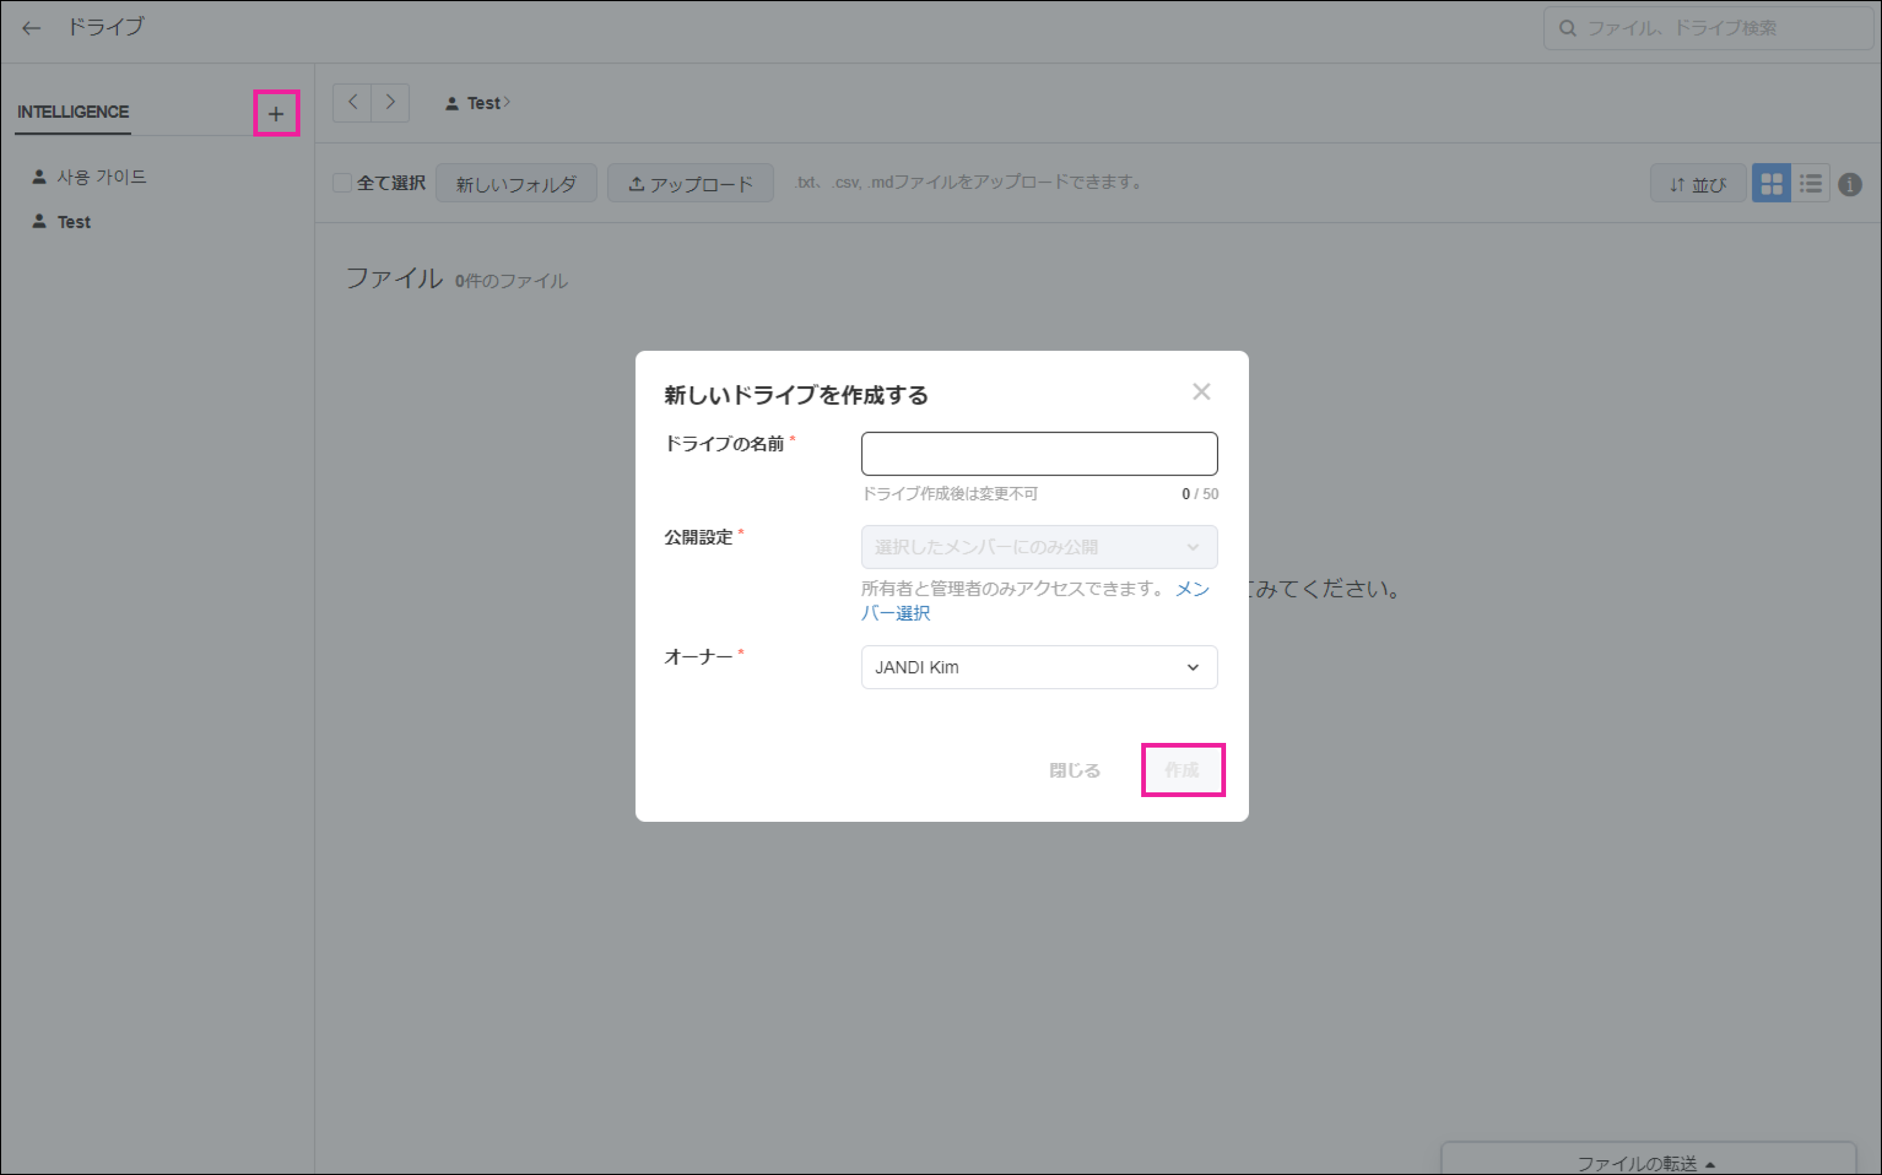Open the 公開設定 dropdown
This screenshot has height=1175, width=1882.
click(1039, 547)
